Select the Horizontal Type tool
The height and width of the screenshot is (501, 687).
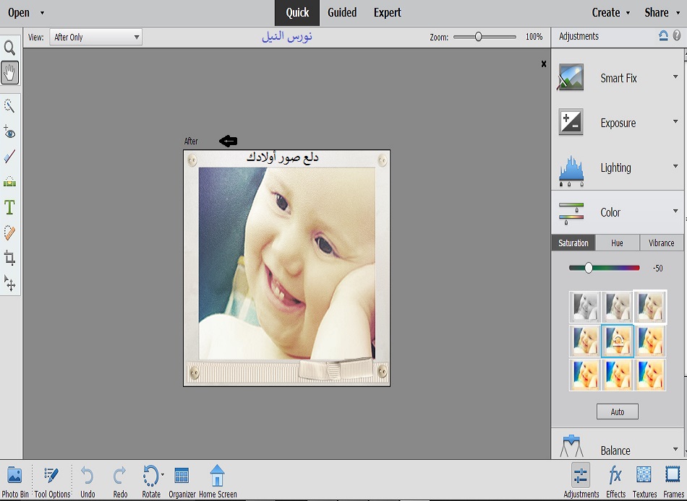coord(10,208)
